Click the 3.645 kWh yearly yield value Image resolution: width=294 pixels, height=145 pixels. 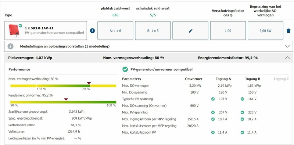tap(77, 112)
